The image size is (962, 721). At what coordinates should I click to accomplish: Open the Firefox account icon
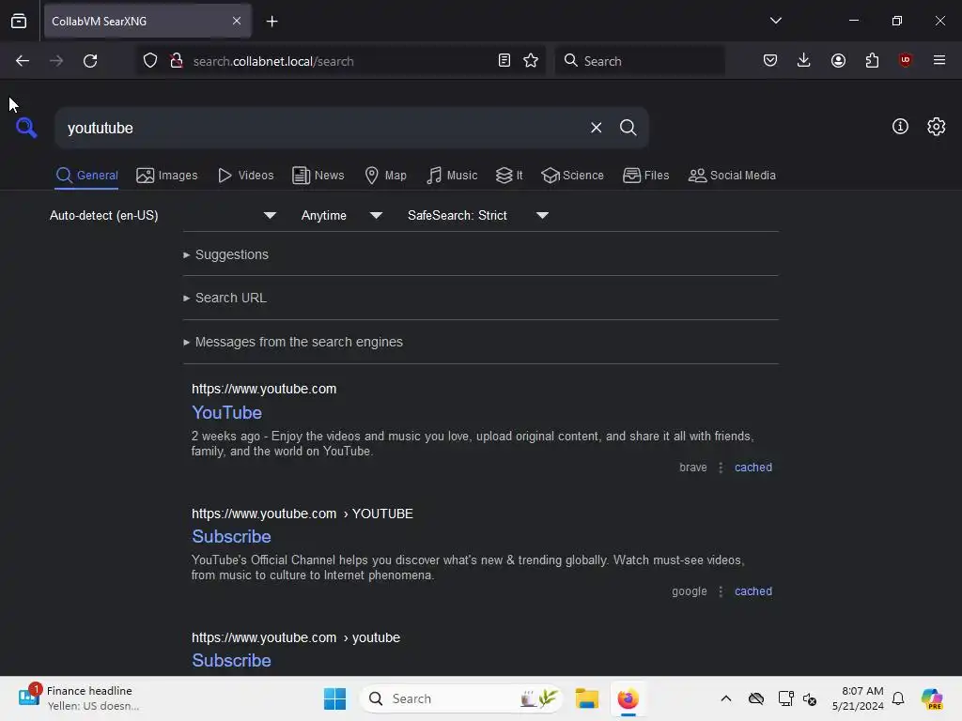pyautogui.click(x=838, y=60)
